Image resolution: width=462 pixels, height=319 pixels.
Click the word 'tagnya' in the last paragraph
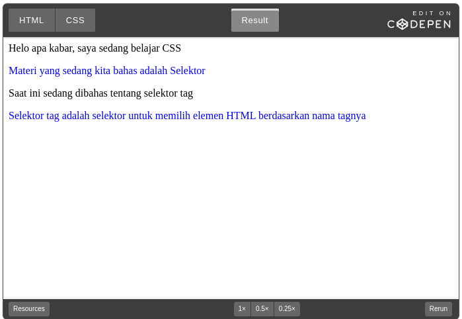[352, 116]
